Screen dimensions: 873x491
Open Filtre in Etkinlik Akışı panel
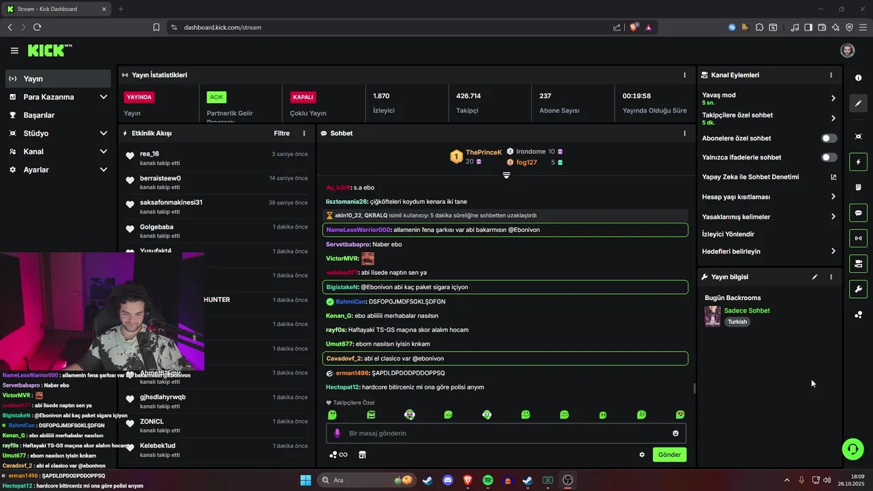[282, 134]
